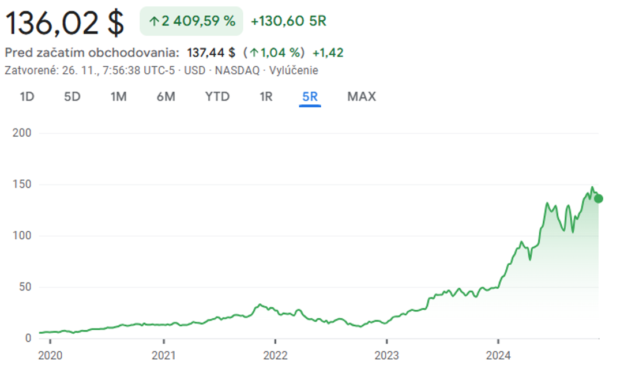624x369 pixels.
Task: Click the 2 409,59 % gain badge
Action: [191, 21]
